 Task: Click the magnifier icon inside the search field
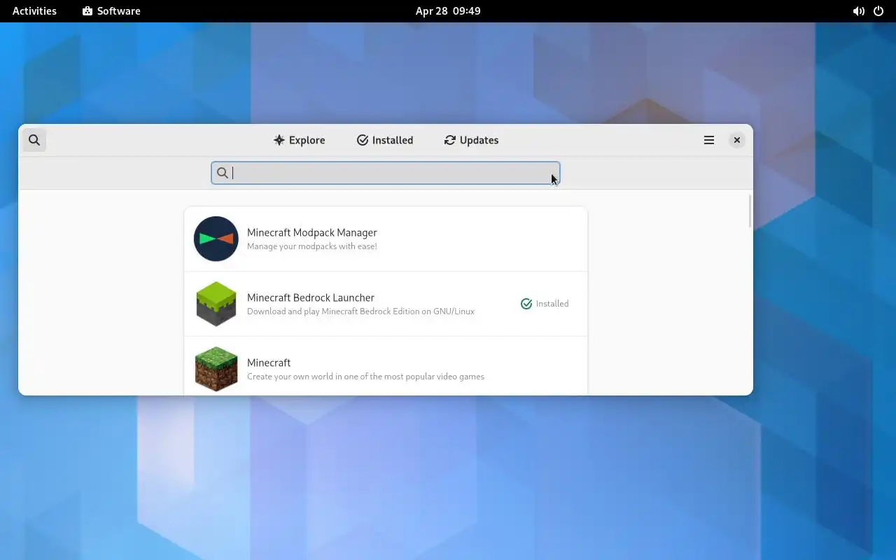click(223, 173)
